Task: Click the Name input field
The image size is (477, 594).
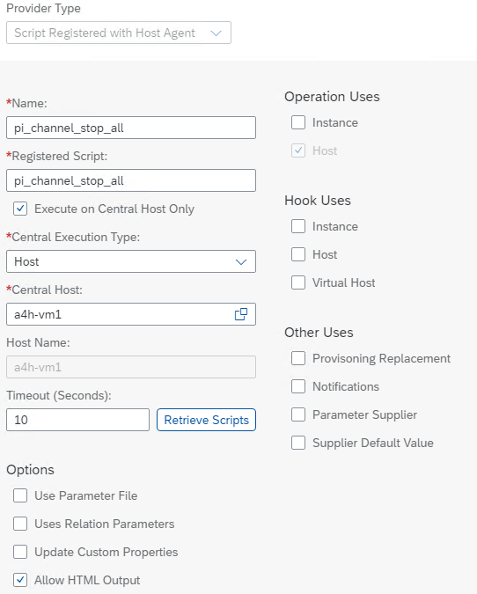Action: pos(131,128)
